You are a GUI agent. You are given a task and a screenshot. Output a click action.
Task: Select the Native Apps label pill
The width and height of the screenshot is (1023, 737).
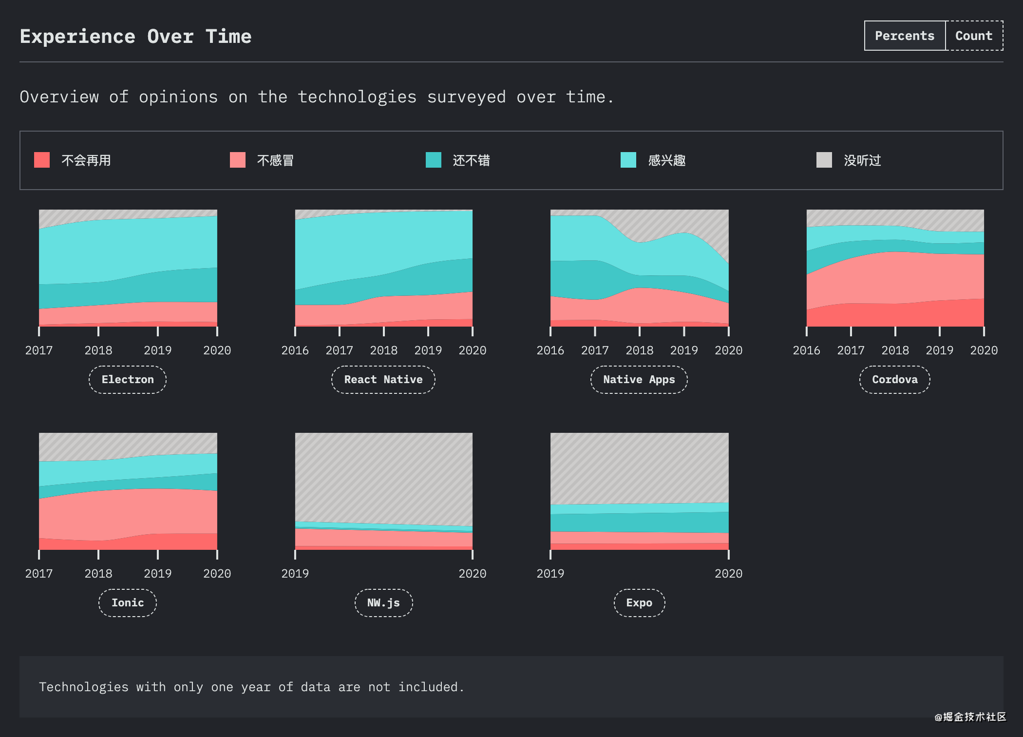pyautogui.click(x=639, y=380)
